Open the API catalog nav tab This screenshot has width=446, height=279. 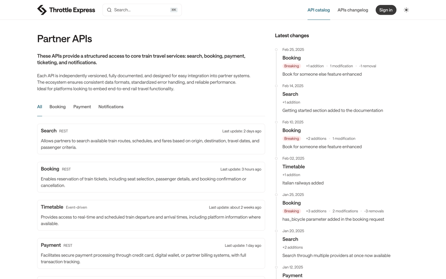click(319, 10)
